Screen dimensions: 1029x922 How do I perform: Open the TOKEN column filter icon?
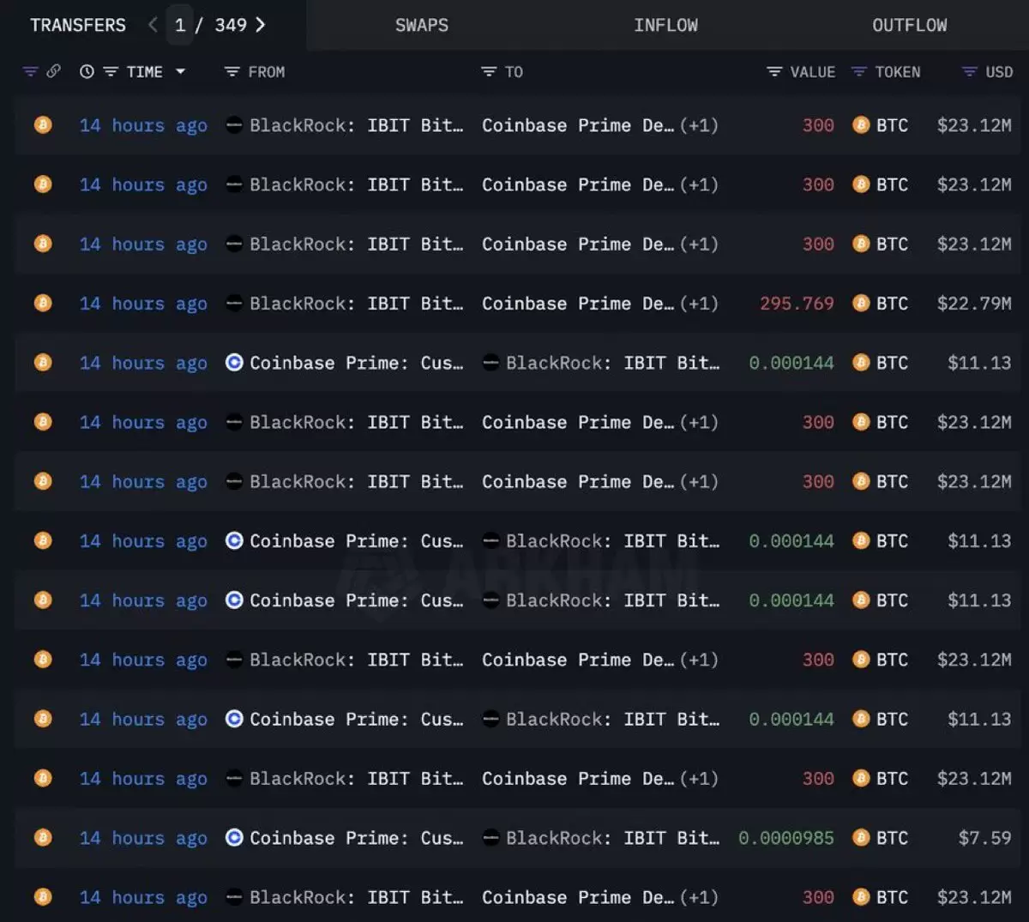pos(858,72)
